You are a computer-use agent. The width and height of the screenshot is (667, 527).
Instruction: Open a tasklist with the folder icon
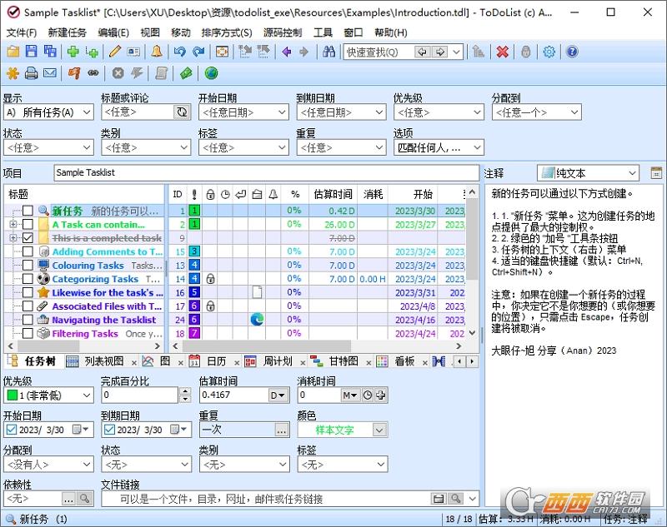(13, 52)
